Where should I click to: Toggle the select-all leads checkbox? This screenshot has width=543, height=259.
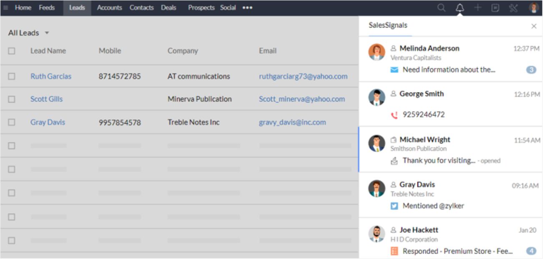[x=12, y=51]
